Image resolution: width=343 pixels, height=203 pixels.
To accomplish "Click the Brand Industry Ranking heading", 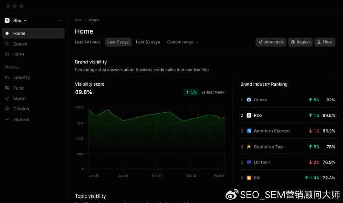I will point(264,84).
